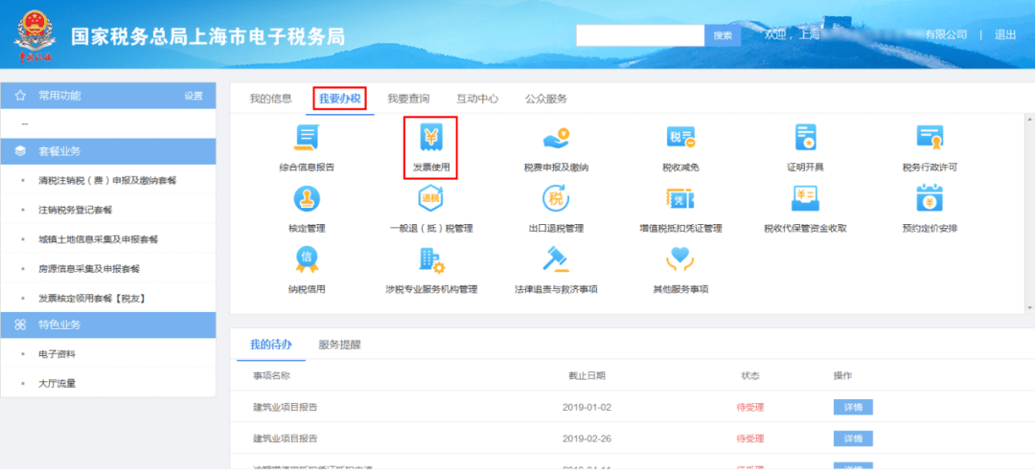Click the panel scrollbar up arrow
1035x470 pixels.
[x=1029, y=119]
